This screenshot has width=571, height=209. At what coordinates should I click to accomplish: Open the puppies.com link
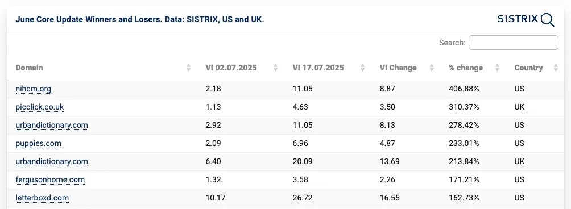tap(38, 143)
